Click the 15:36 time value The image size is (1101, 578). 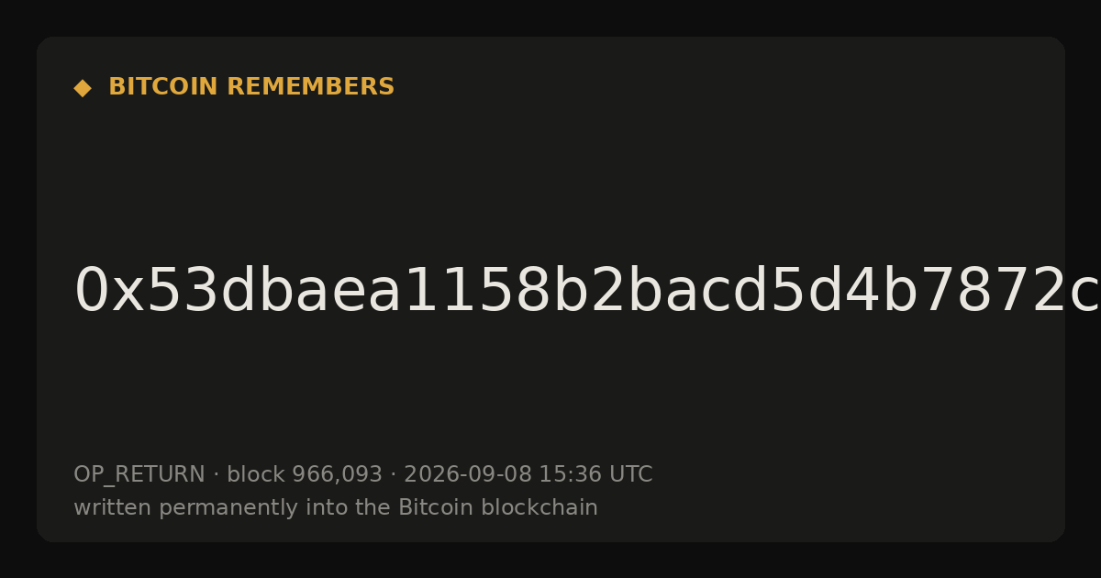(570, 474)
